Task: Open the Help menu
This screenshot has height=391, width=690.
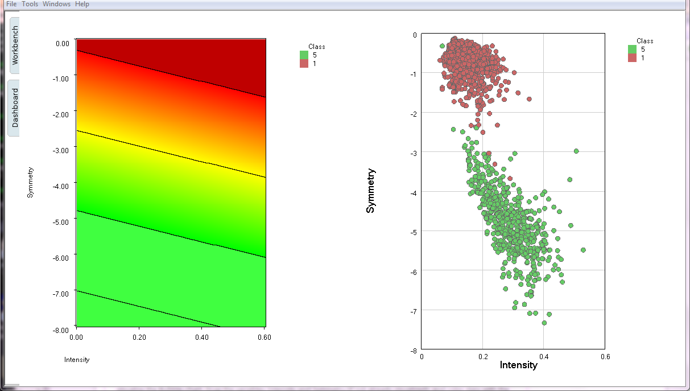Action: click(x=82, y=4)
